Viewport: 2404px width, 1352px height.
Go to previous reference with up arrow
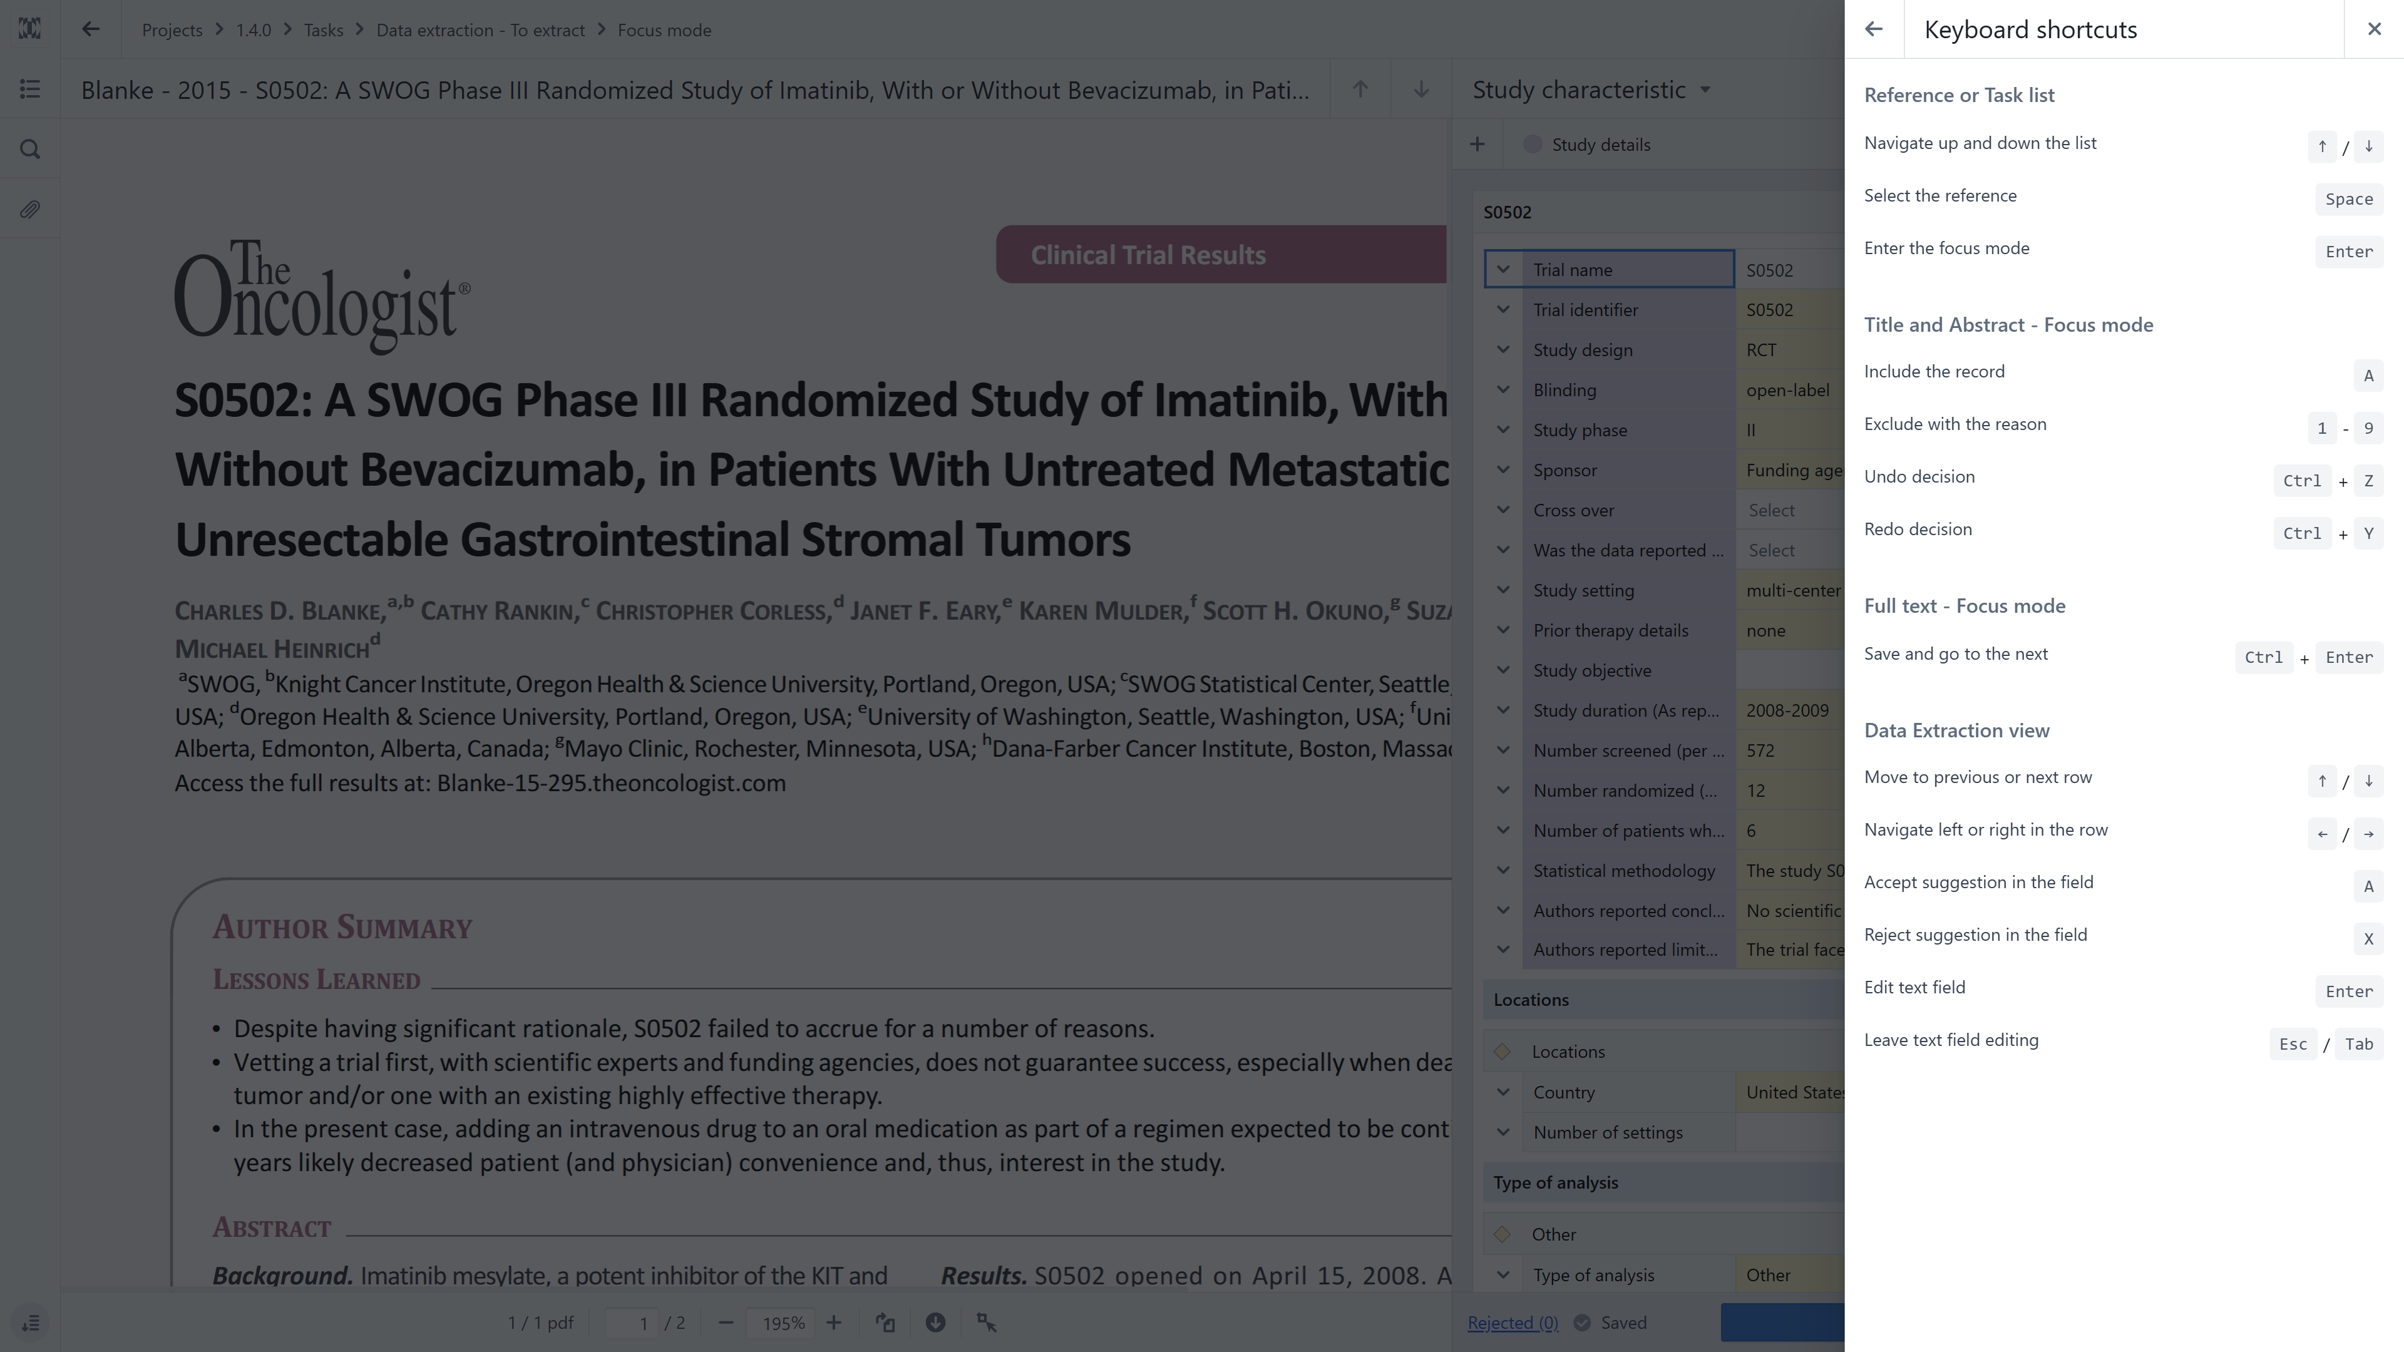(x=1360, y=90)
